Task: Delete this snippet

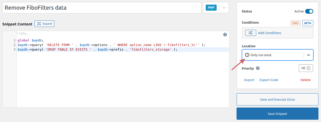Action: 305,80
